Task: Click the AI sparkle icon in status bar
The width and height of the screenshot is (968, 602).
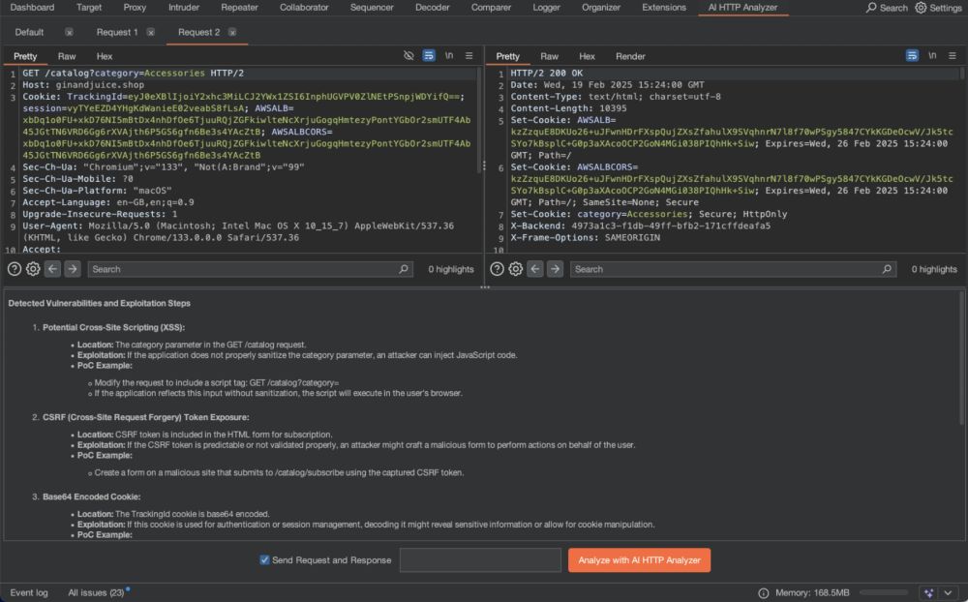Action: [928, 592]
